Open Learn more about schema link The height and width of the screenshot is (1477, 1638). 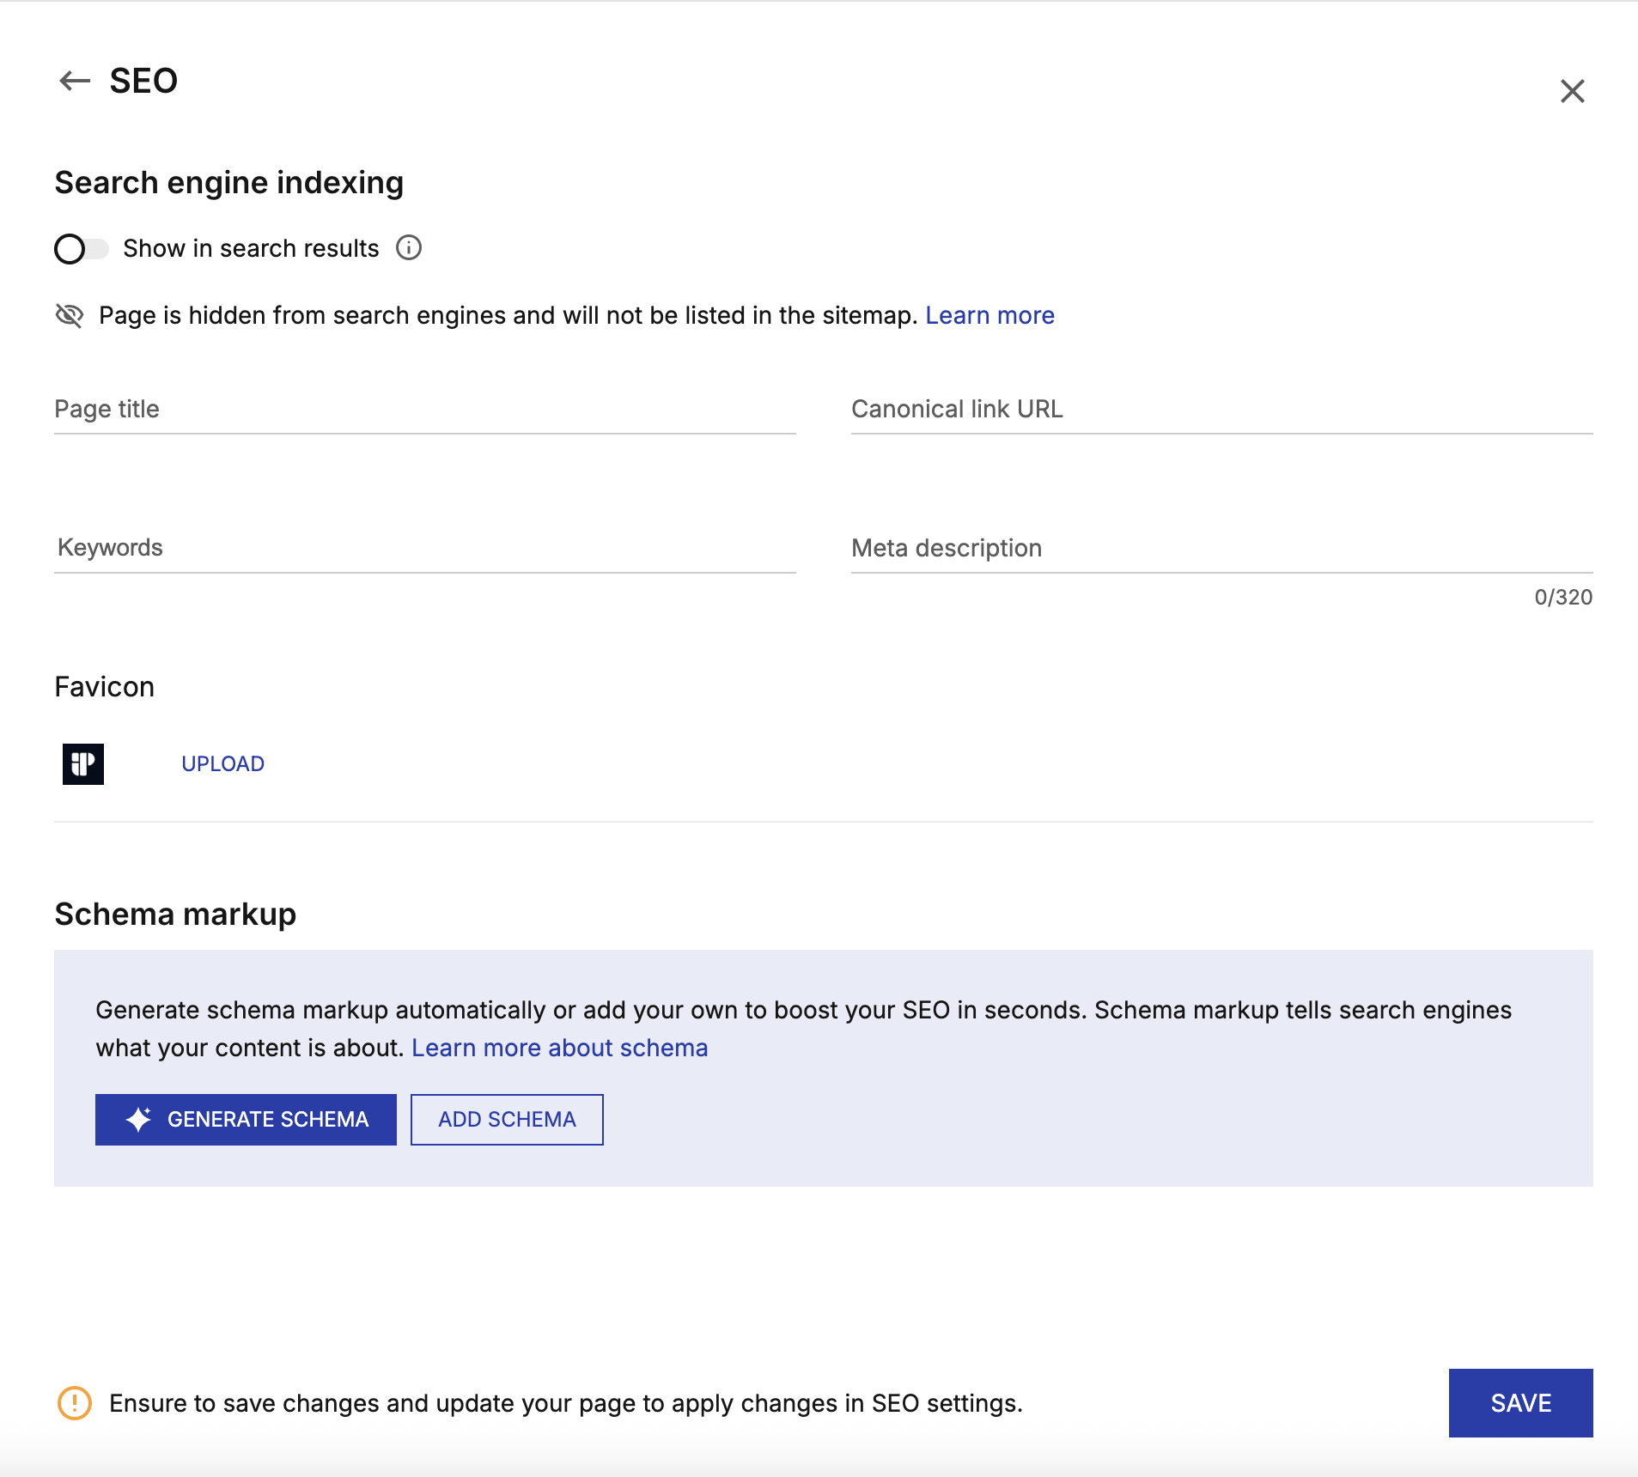(x=560, y=1048)
